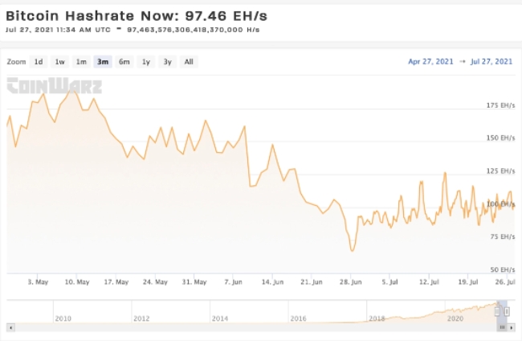Select the 3y zoom range
The height and width of the screenshot is (341, 522).
pos(168,62)
